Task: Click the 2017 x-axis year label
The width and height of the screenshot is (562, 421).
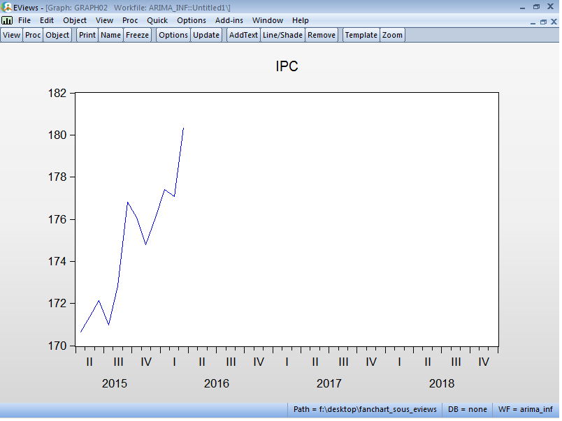Action: (329, 383)
